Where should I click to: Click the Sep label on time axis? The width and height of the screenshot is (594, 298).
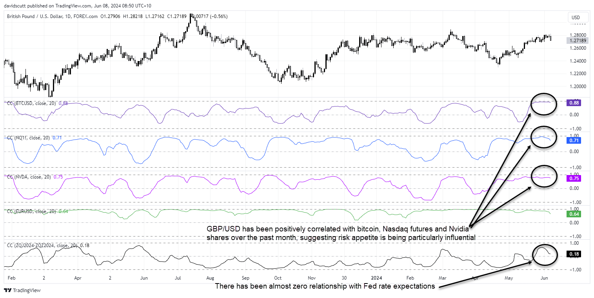[245, 278]
